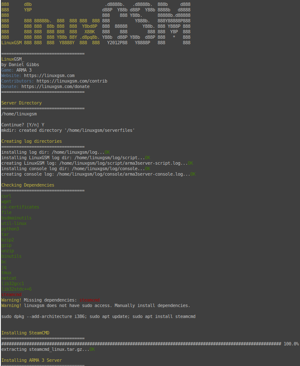Click the 'Installing SteamCMD' heading
300x366 pixels.
pos(25,333)
